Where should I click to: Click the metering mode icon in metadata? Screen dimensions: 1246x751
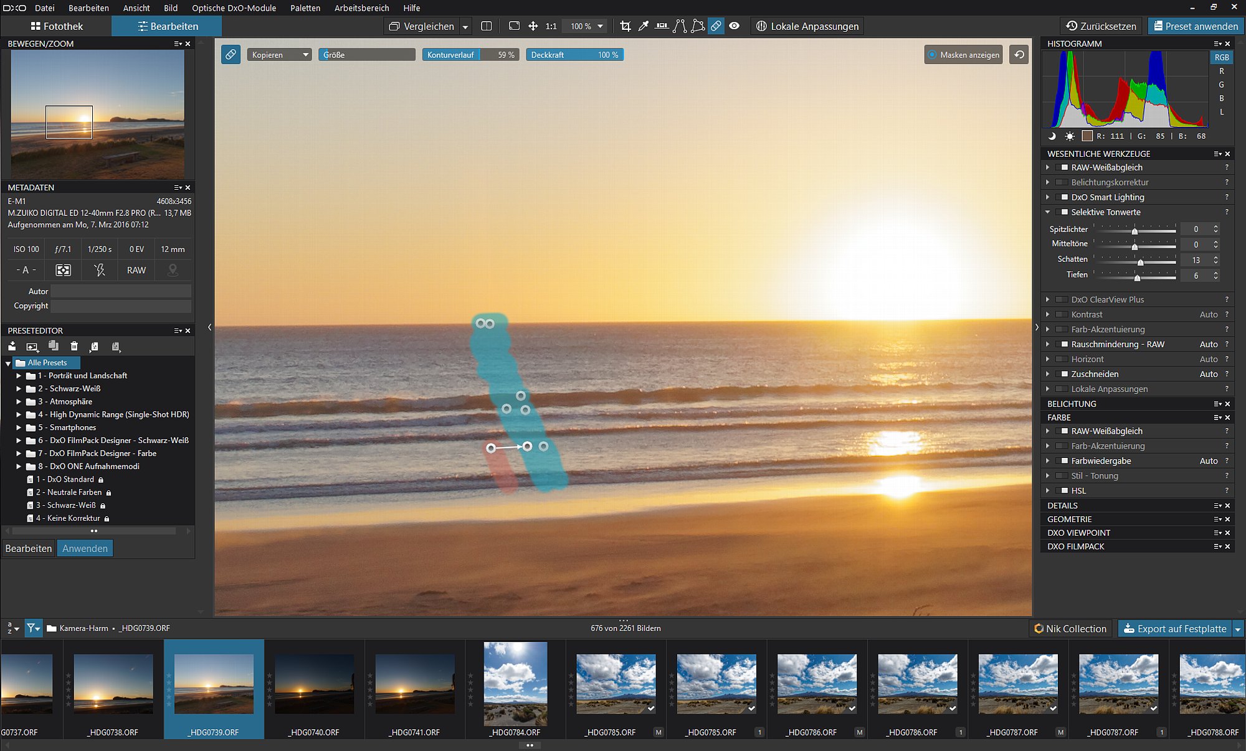click(63, 270)
